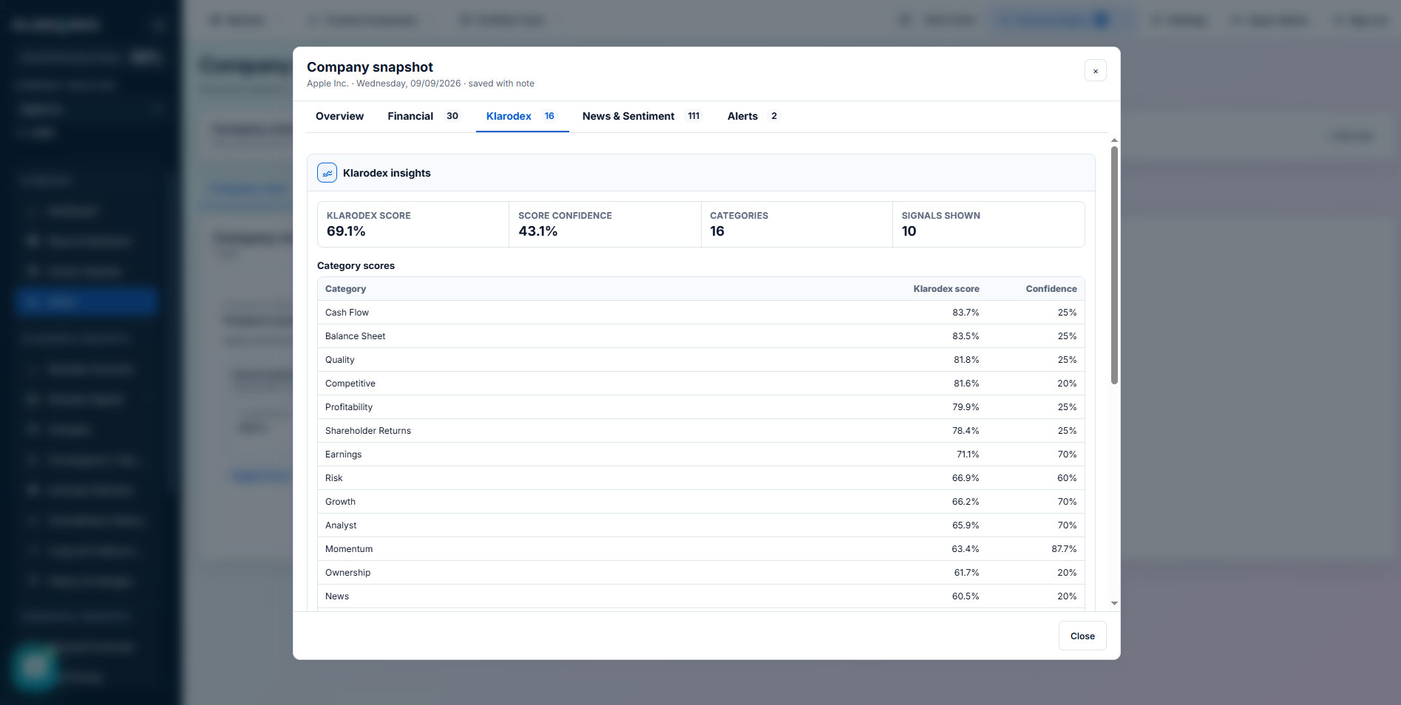
Task: Select the Momentum category row
Action: tap(701, 549)
